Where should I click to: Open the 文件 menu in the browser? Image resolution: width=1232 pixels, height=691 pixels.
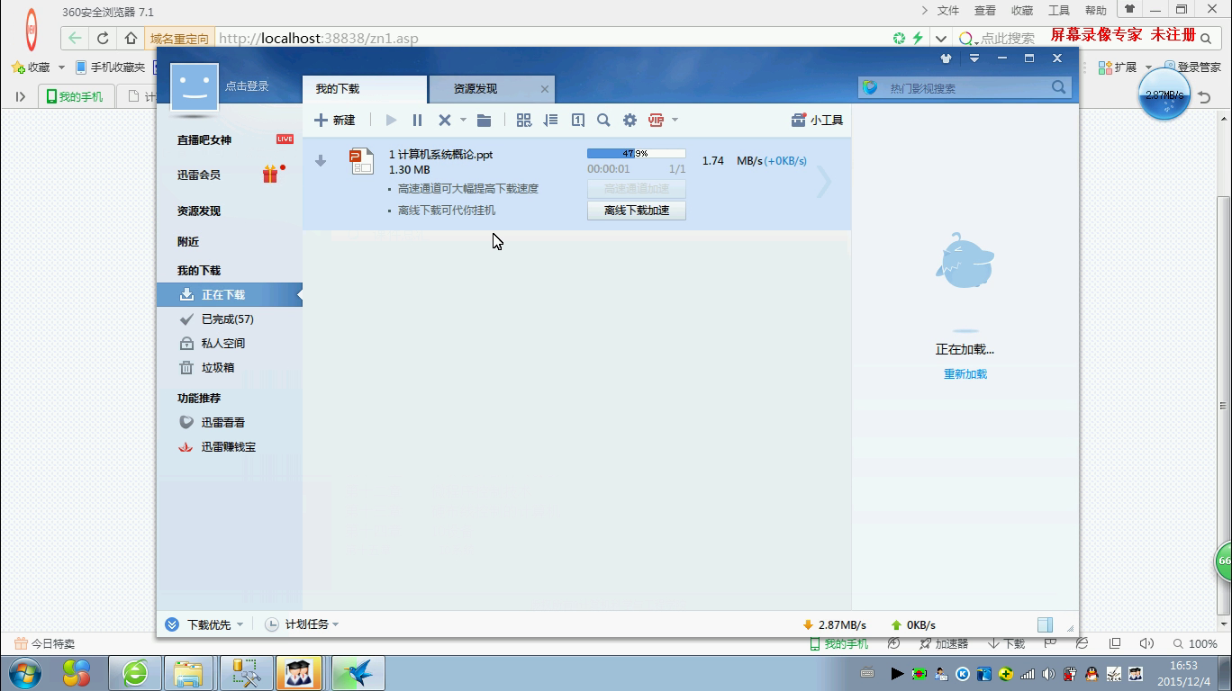coord(948,11)
